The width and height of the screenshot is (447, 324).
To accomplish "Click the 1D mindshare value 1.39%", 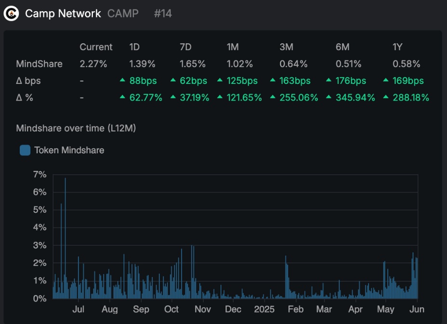I will pyautogui.click(x=142, y=64).
